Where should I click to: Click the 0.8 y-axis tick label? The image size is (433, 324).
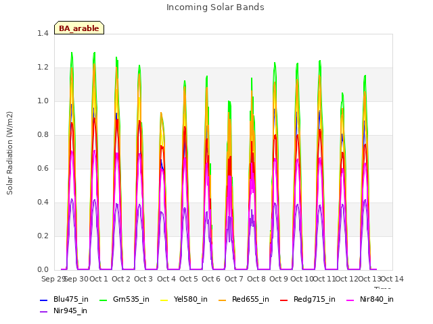coord(43,135)
